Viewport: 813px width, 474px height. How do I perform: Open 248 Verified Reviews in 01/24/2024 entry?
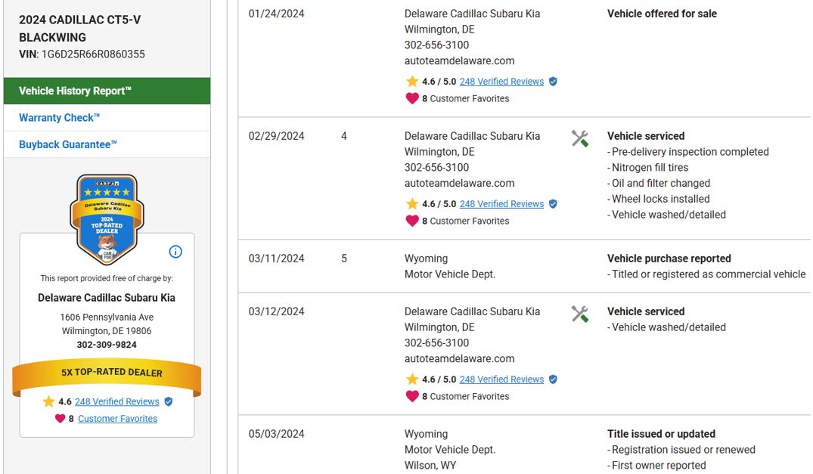pyautogui.click(x=501, y=82)
